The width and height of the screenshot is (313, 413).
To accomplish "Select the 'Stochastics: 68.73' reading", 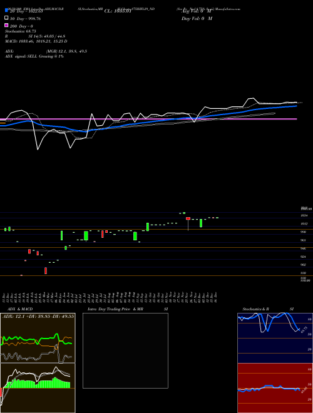I will pyautogui.click(x=20, y=31).
